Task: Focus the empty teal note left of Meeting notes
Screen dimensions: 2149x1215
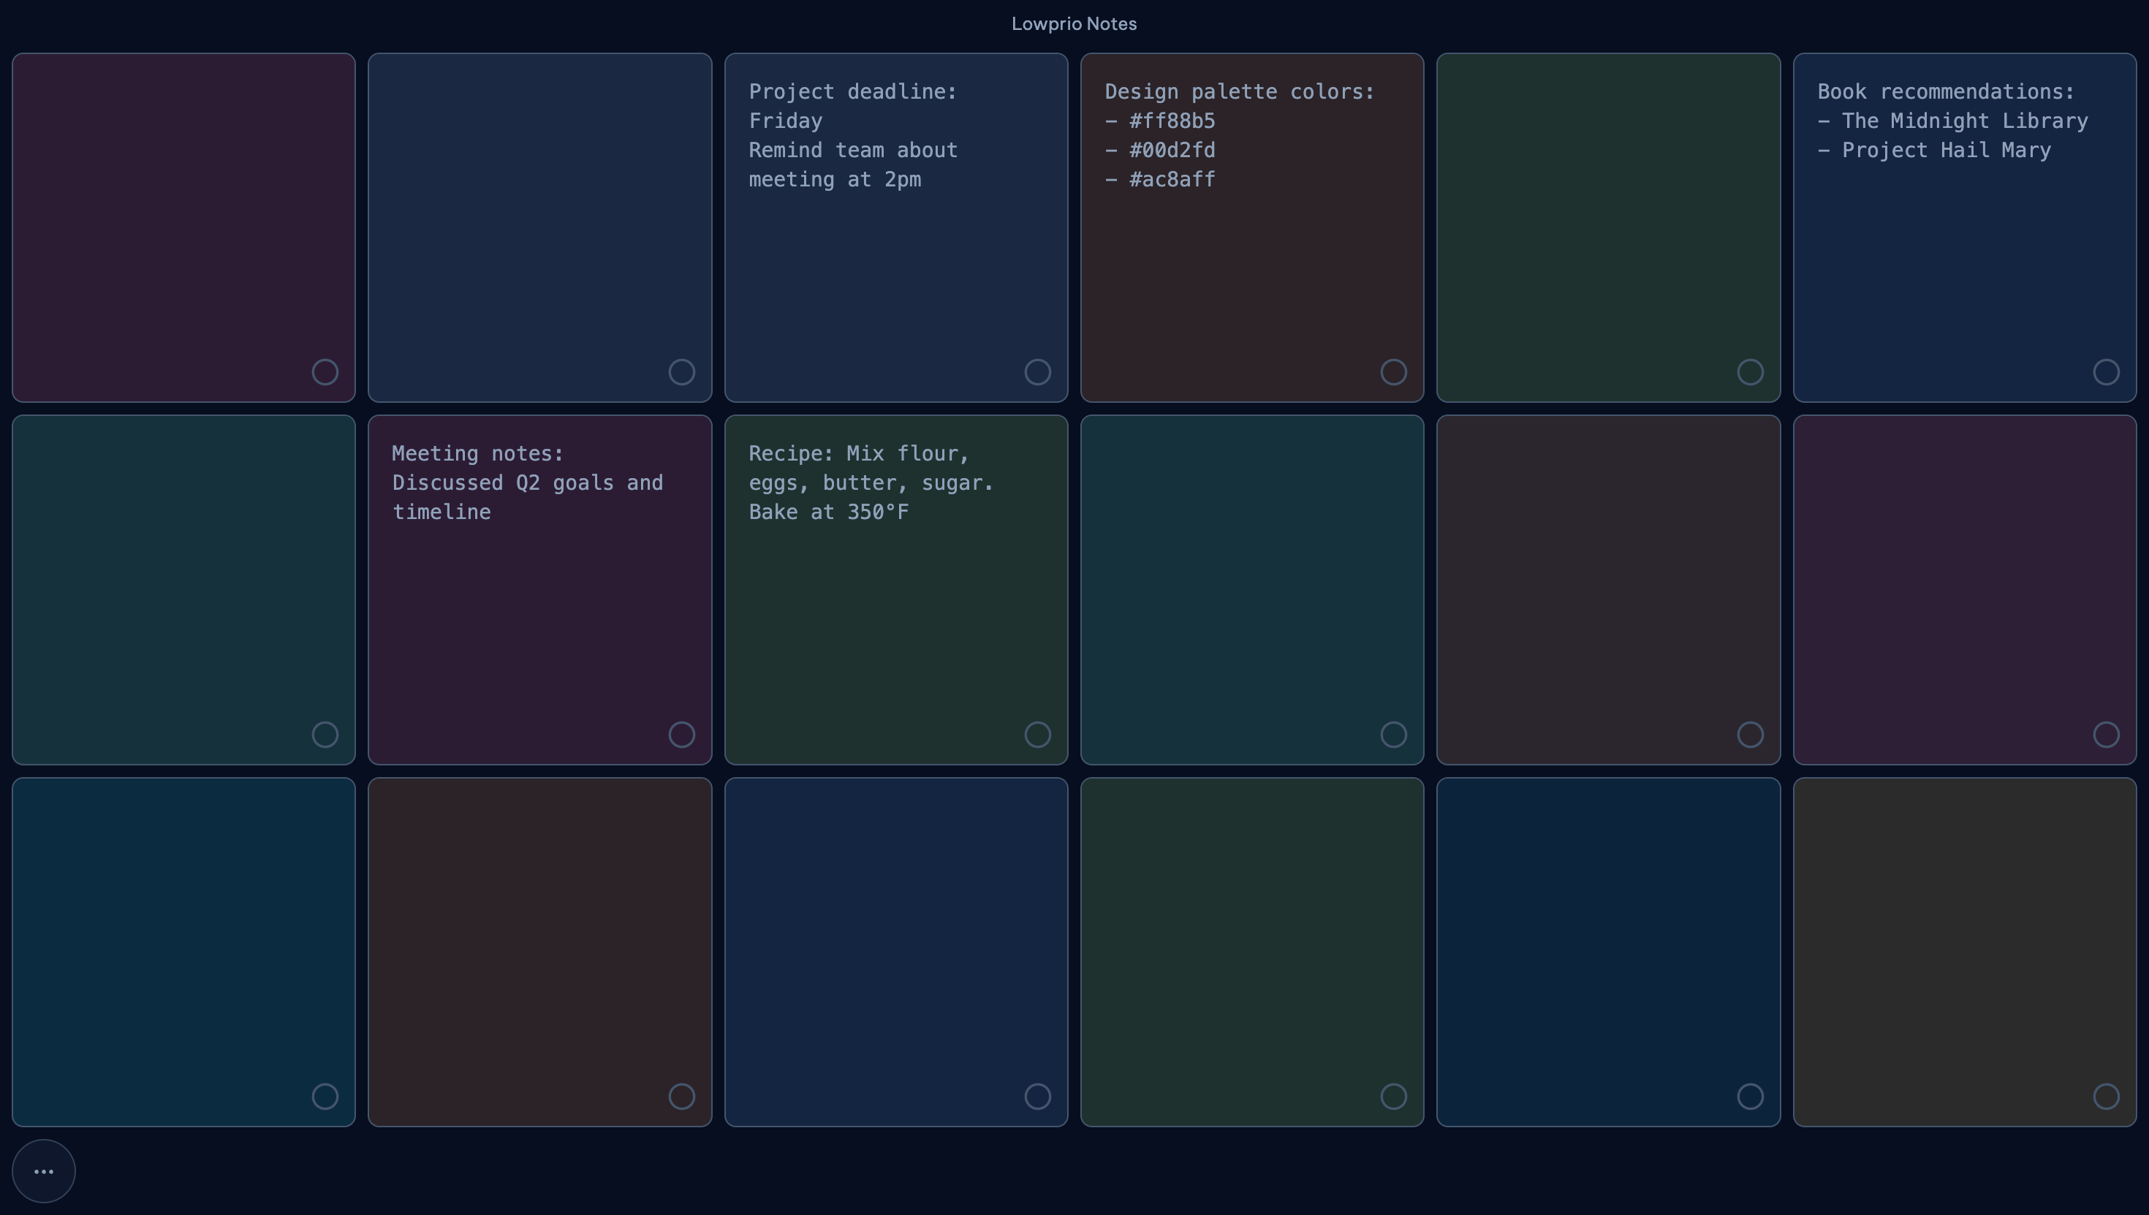Action: point(183,590)
